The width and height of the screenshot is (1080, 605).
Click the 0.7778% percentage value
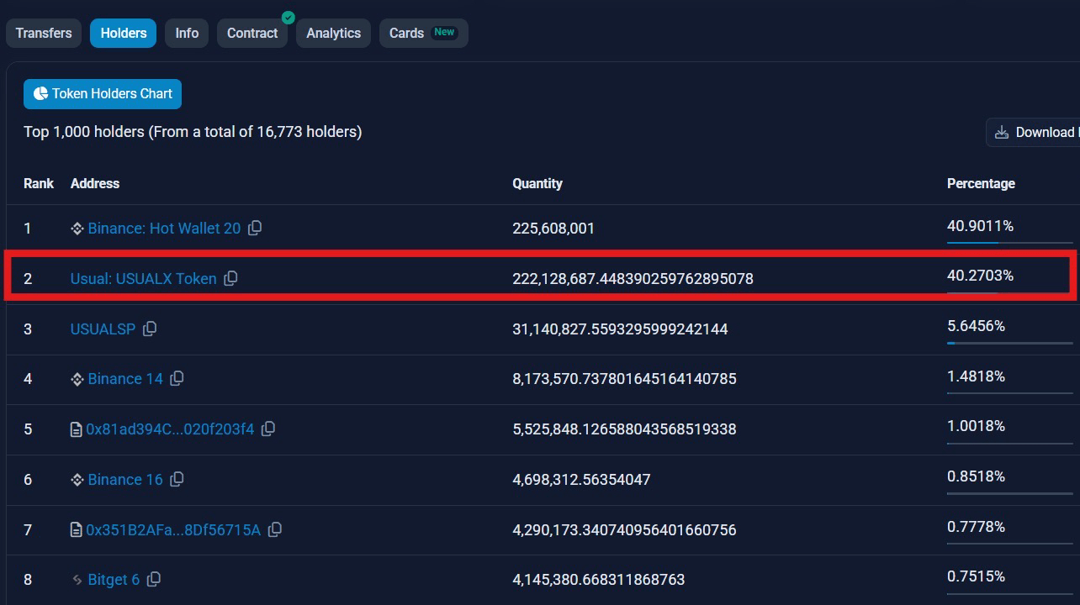976,527
